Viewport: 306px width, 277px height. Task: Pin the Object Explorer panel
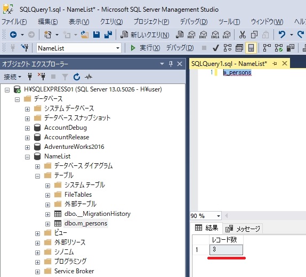click(171, 64)
